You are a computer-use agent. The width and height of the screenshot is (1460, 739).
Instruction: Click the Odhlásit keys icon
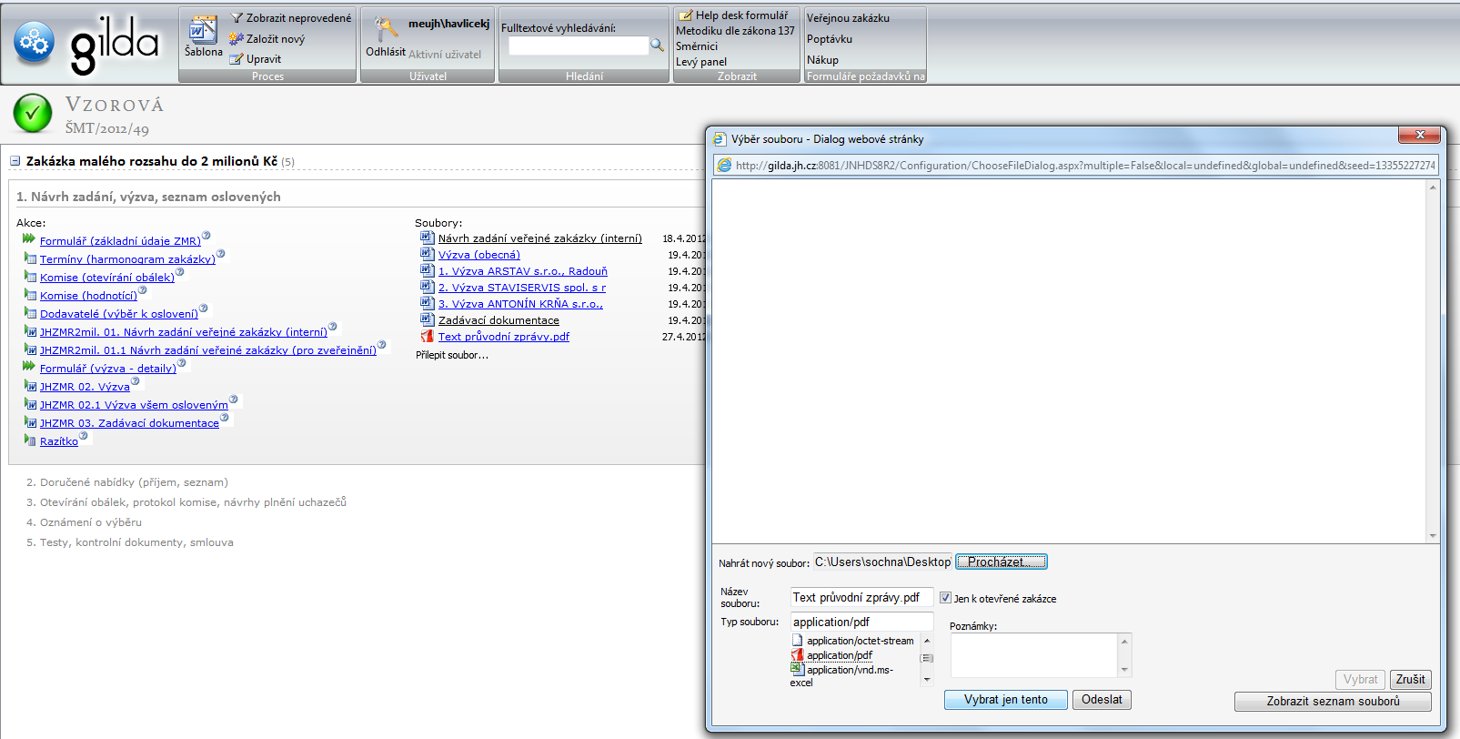click(386, 29)
